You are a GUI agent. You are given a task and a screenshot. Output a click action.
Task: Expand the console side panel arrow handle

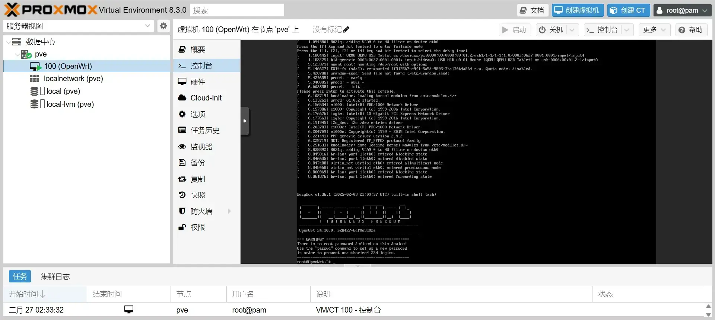pos(245,121)
